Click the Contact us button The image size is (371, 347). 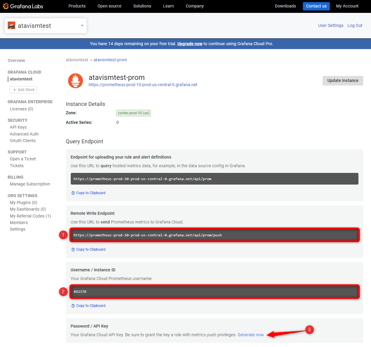pyautogui.click(x=316, y=6)
